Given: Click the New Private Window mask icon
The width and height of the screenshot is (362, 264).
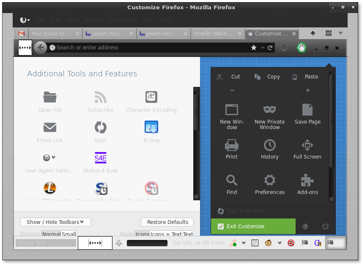Looking at the screenshot, I should point(269,109).
